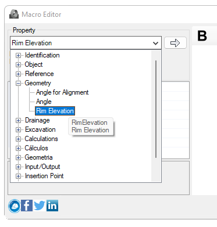Select the Angle property item
Screen dimensions: 217x227
(x=44, y=102)
